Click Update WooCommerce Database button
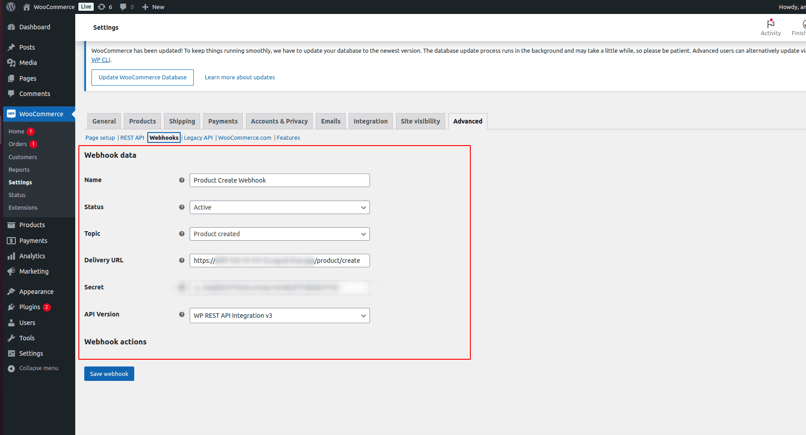This screenshot has width=806, height=435. (142, 78)
